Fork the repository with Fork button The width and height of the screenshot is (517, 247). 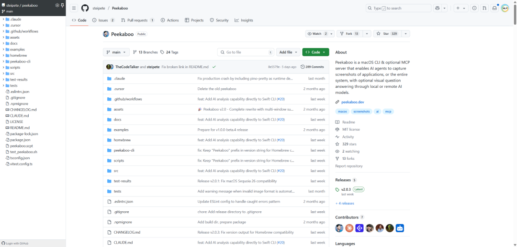click(350, 33)
